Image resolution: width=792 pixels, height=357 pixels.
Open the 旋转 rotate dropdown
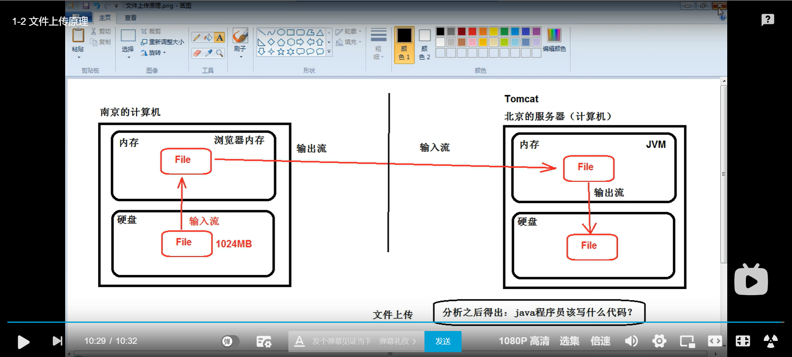click(153, 53)
